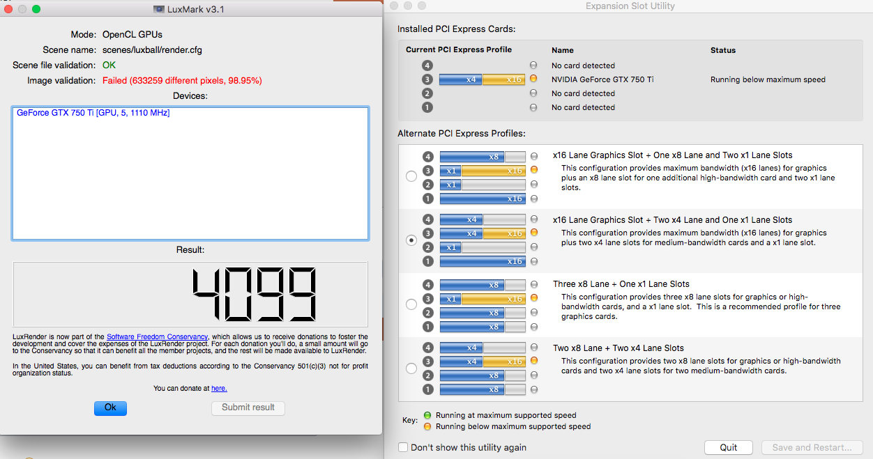The height and width of the screenshot is (459, 873).
Task: Click the 'Status' column header
Action: coord(723,50)
